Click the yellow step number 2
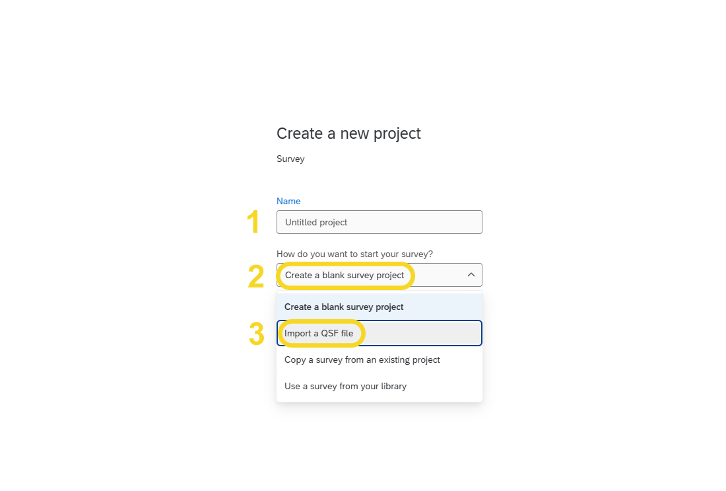Screen dimensions: 726x491 (255, 278)
